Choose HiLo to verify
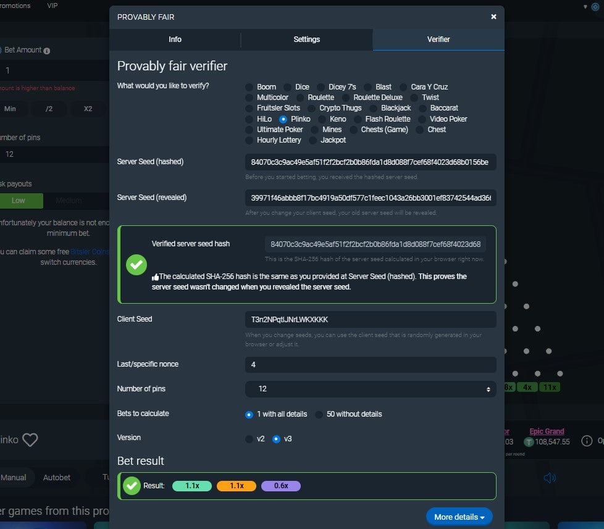 (x=250, y=119)
